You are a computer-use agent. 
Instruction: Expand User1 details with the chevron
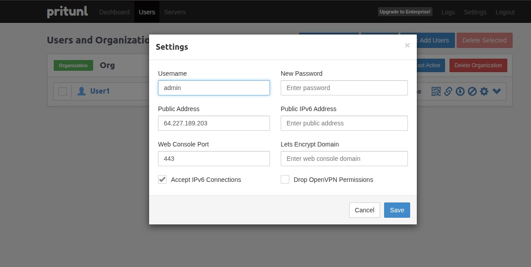[x=497, y=91]
